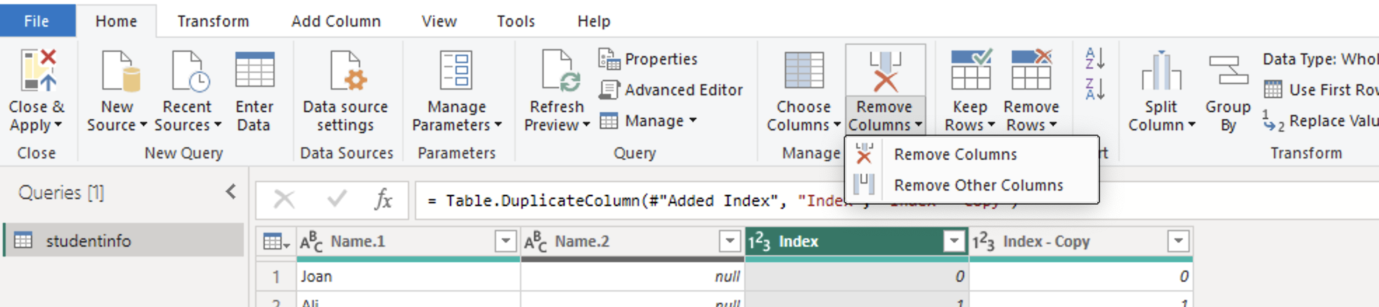Click the Group By icon

pyautogui.click(x=1228, y=71)
